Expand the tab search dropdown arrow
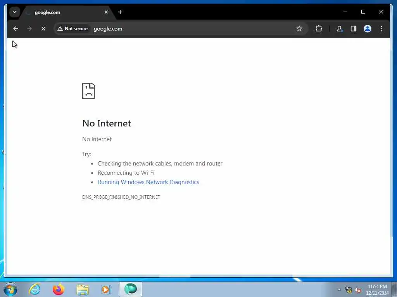Screen dimensions: 397x297 pyautogui.click(x=14, y=12)
